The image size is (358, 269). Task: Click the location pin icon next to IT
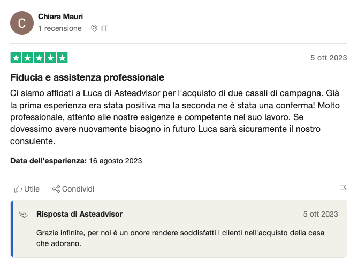tap(94, 28)
